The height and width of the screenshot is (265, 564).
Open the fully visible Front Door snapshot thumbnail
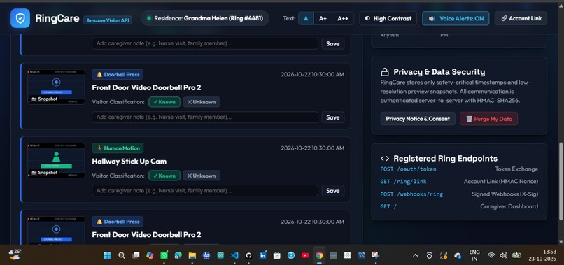click(x=56, y=87)
